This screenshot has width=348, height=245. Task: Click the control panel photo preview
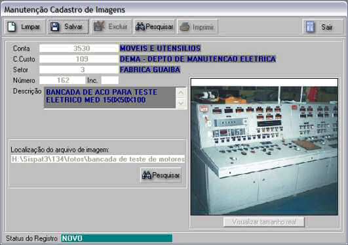(x=264, y=146)
